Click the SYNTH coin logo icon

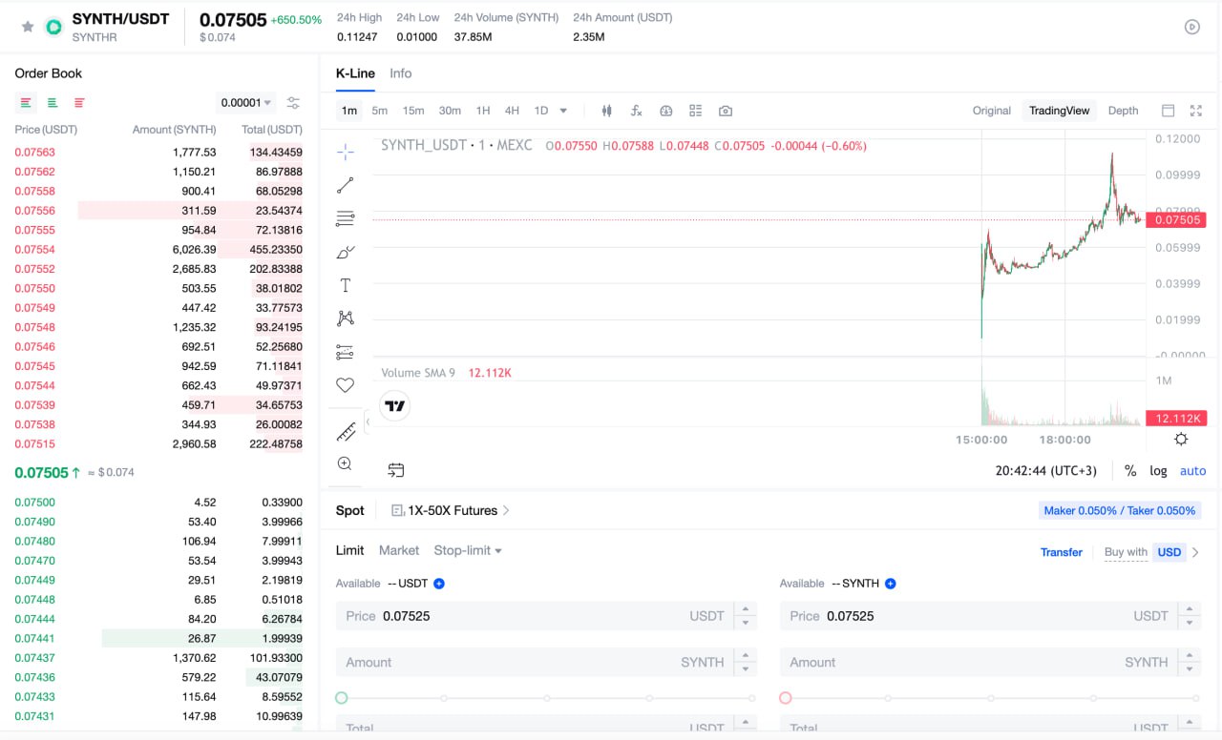click(53, 27)
